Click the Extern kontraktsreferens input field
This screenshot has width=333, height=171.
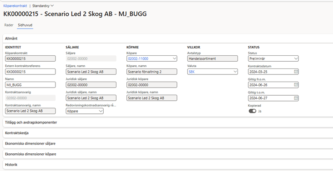point(30,72)
